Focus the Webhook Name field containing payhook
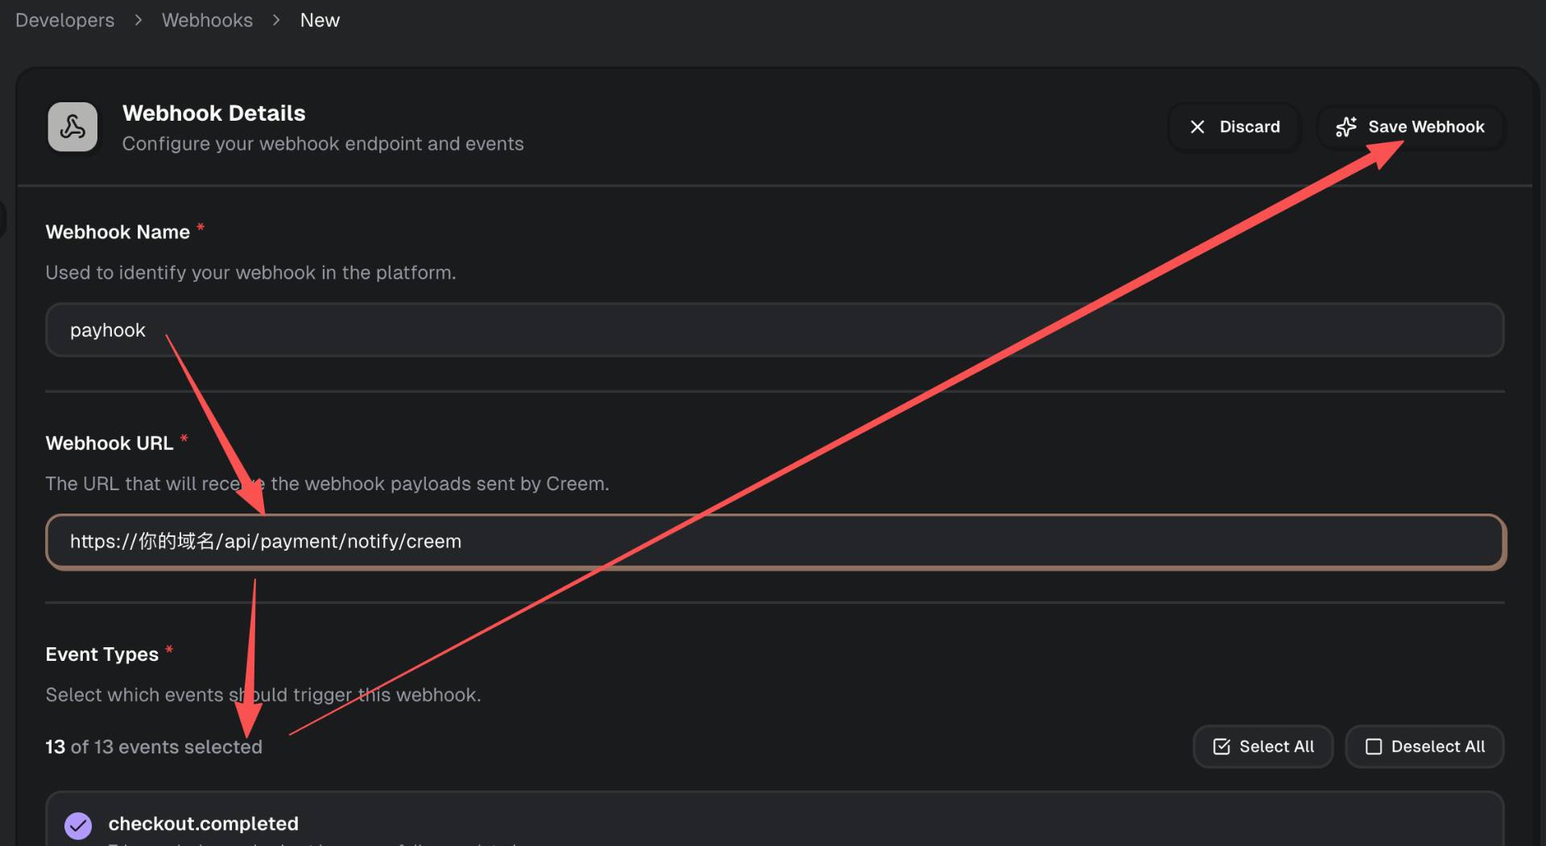Screen dimensions: 1546x846 pyautogui.click(x=773, y=330)
